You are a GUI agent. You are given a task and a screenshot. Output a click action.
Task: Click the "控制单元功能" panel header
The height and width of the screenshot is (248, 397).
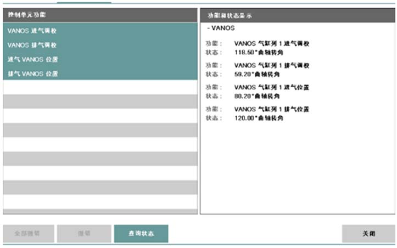click(x=99, y=15)
